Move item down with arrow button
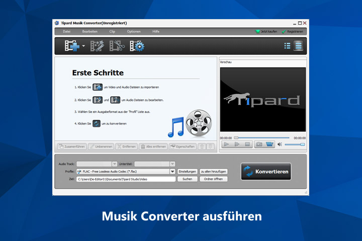 tap(210, 147)
